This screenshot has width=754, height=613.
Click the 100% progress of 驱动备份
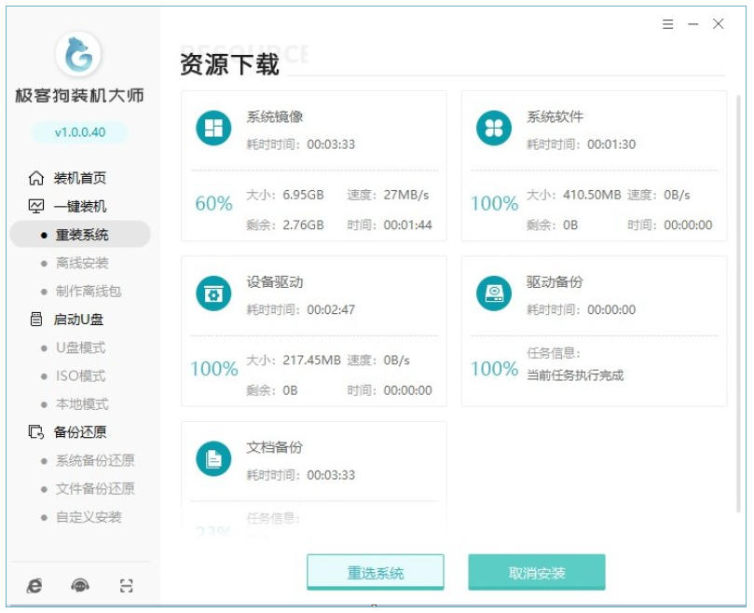494,369
